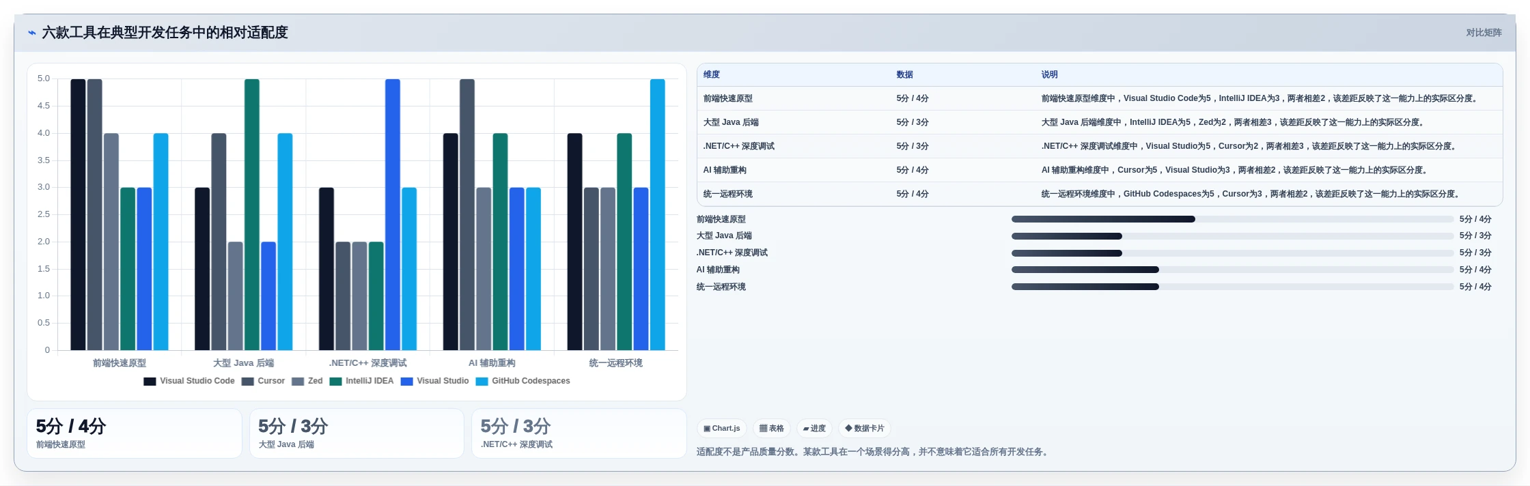Click the GitHub Codespaces bar in 统一远程环境 group

(657, 215)
